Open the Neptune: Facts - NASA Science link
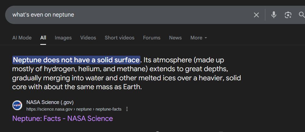The height and width of the screenshot is (132, 305). 63,118
